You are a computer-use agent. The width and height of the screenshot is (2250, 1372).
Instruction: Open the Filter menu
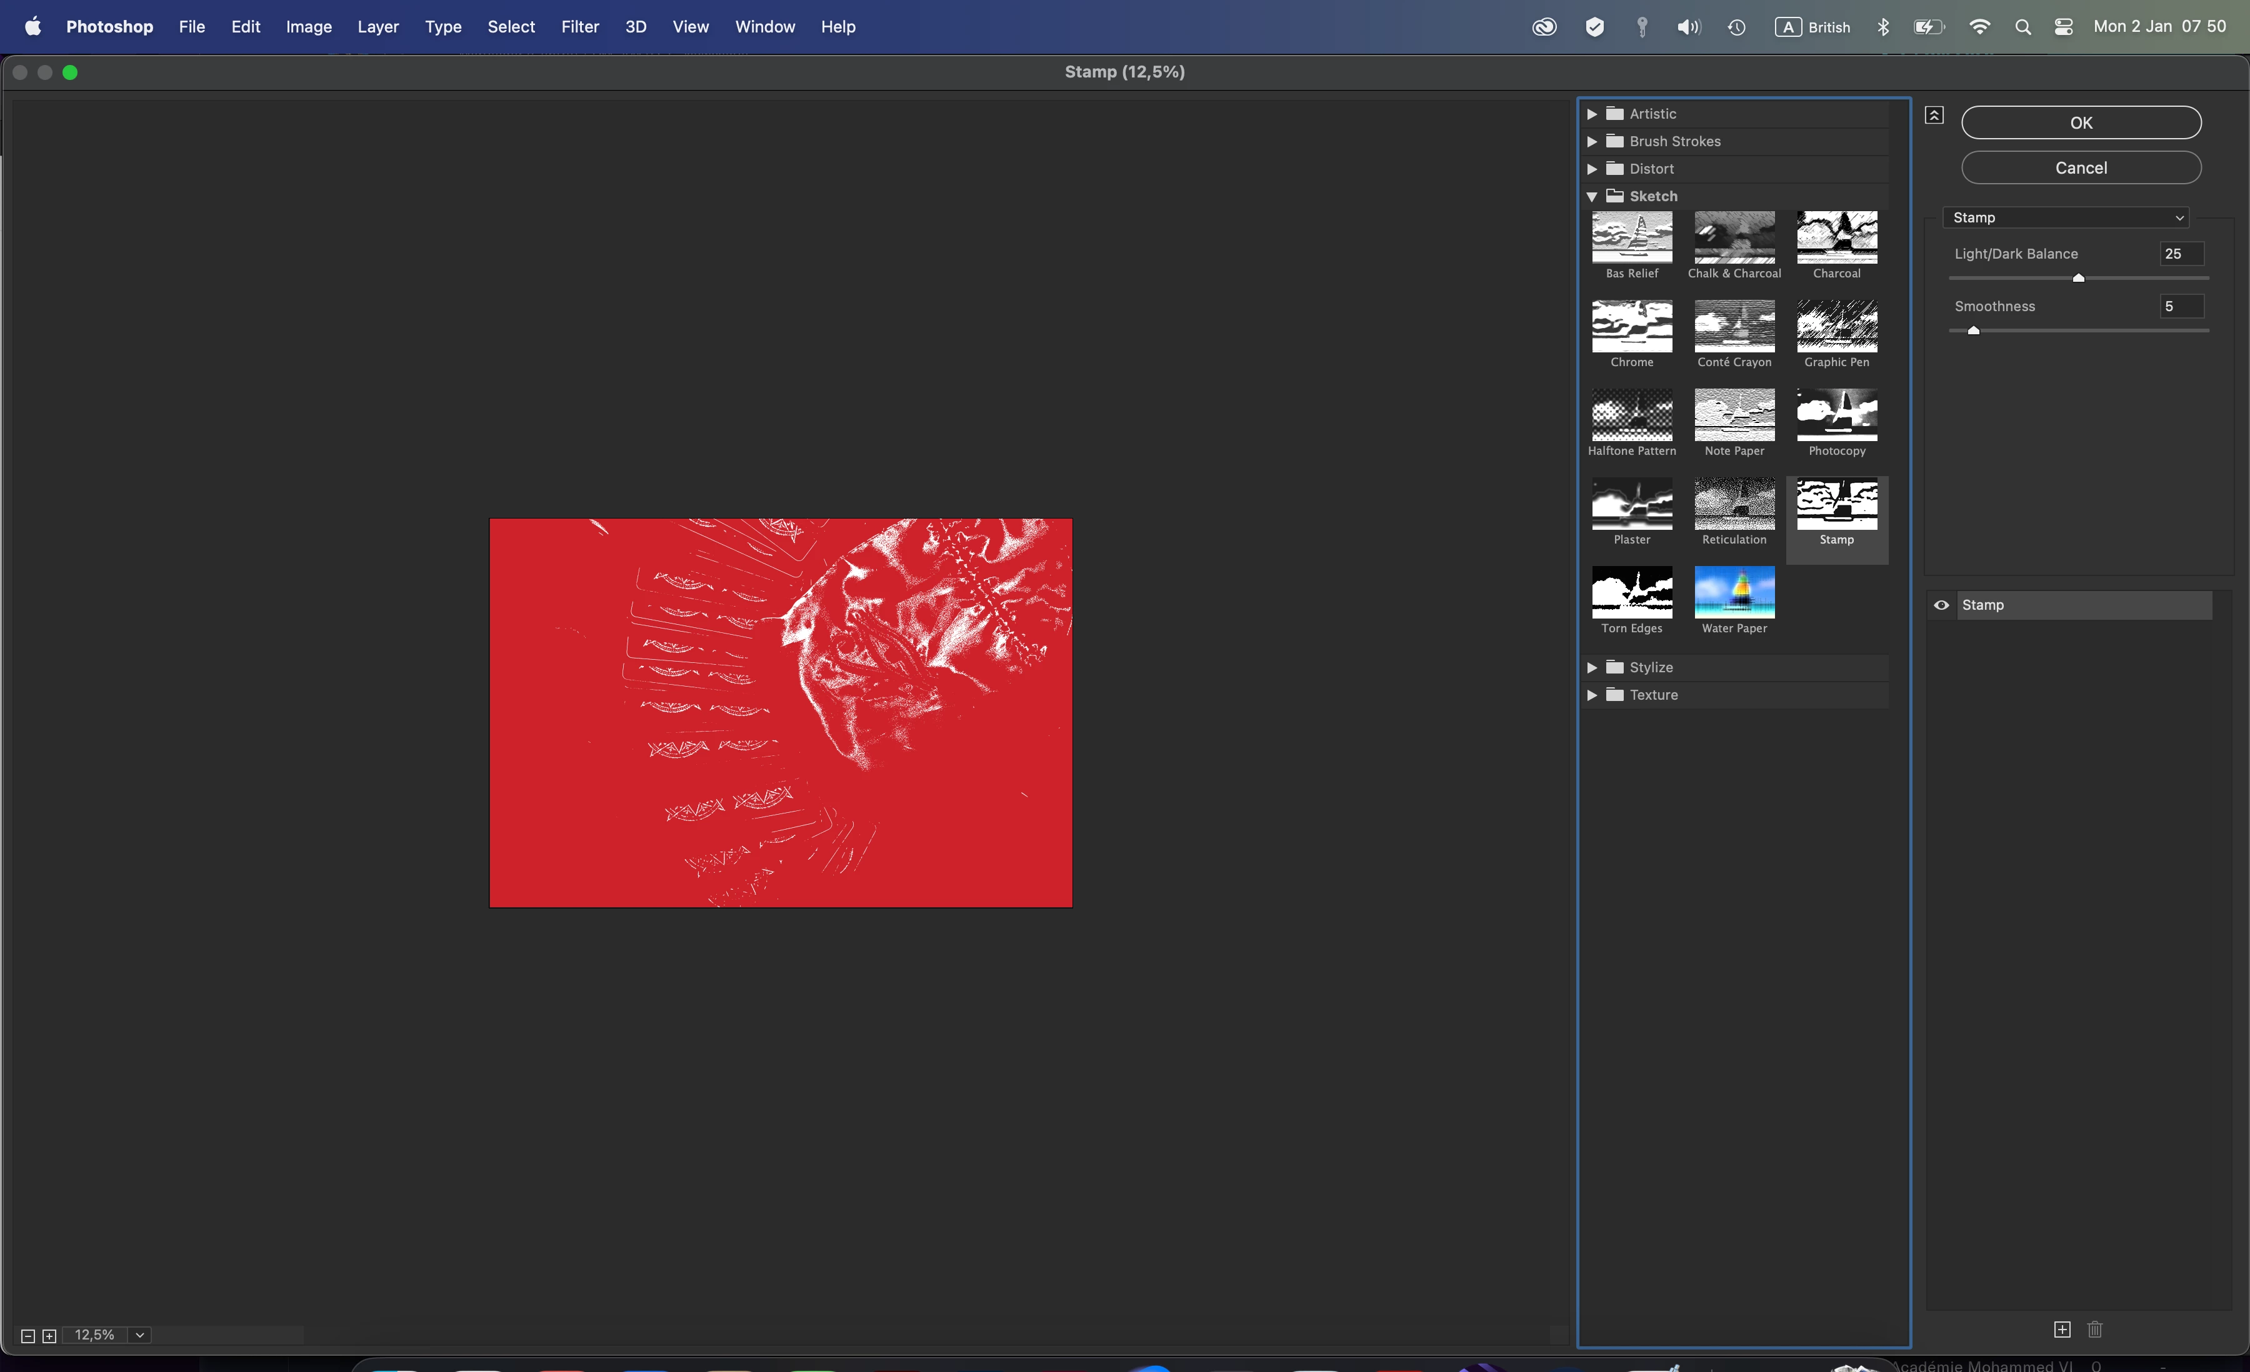click(580, 27)
